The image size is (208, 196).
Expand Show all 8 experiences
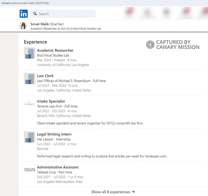pos(113,192)
